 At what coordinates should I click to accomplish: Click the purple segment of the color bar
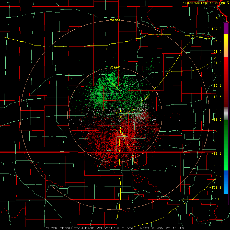coord(226,29)
